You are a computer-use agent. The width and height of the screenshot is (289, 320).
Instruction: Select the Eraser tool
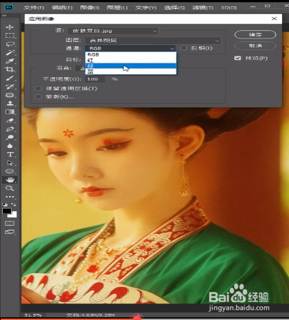click(x=10, y=120)
